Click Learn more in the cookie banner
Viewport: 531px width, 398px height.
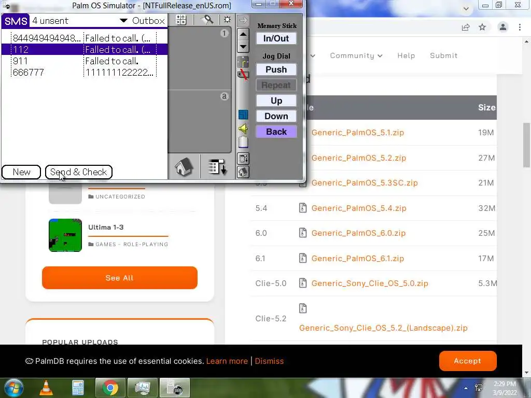click(x=227, y=361)
